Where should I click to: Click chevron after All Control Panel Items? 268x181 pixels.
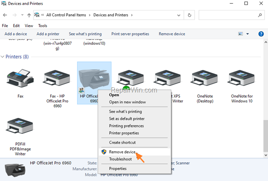(x=90, y=15)
